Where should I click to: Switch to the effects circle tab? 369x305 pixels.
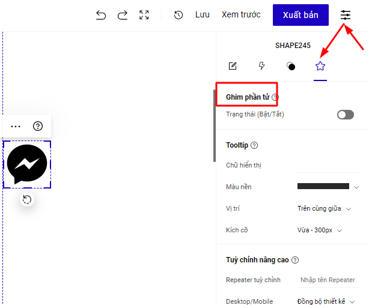[x=291, y=66]
